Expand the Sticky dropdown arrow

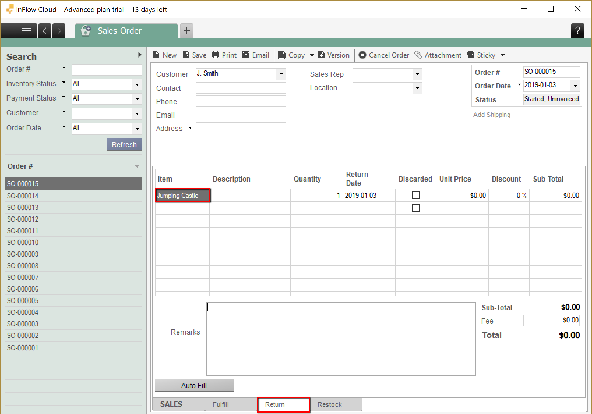[503, 55]
